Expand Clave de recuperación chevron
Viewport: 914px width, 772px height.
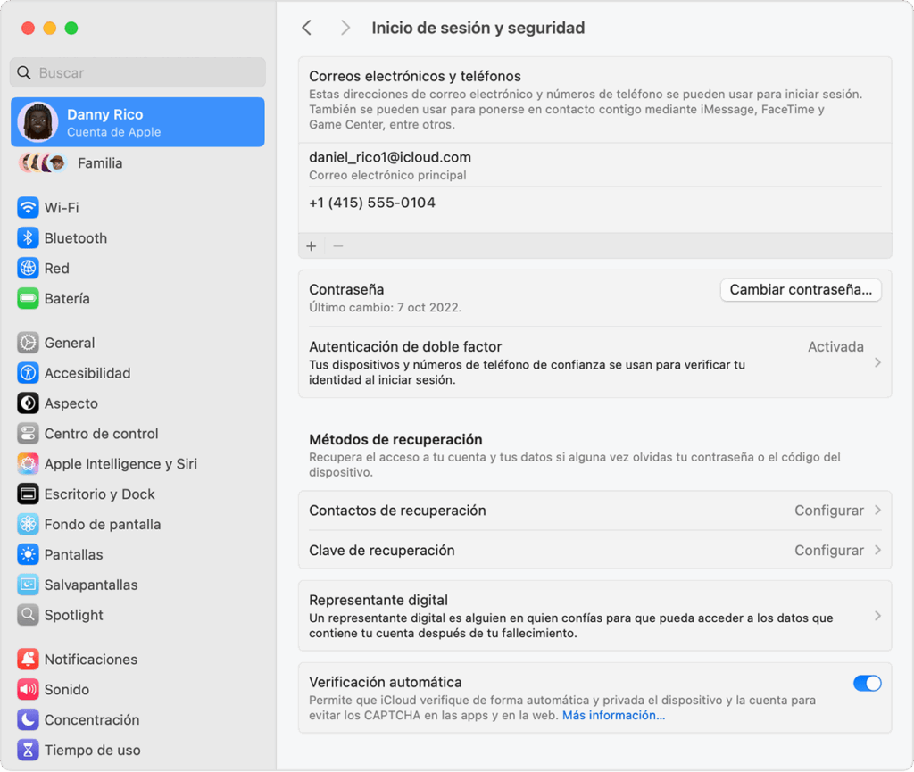point(877,550)
